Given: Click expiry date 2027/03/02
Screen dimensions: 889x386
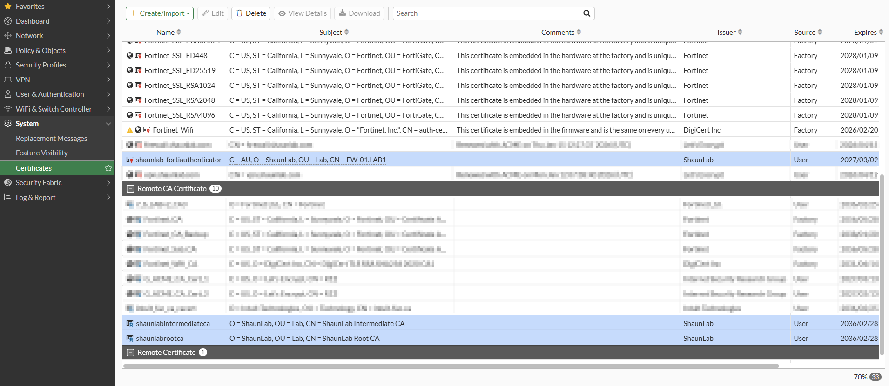Looking at the screenshot, I should pyautogui.click(x=859, y=160).
